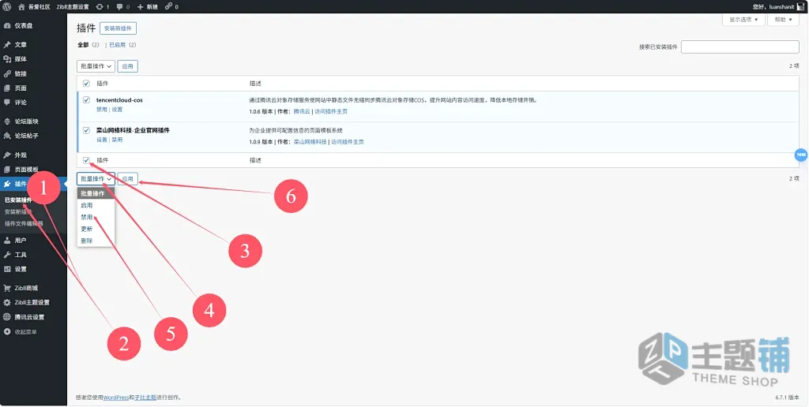Toggle the select-all checkbox in the table footer

(x=86, y=160)
